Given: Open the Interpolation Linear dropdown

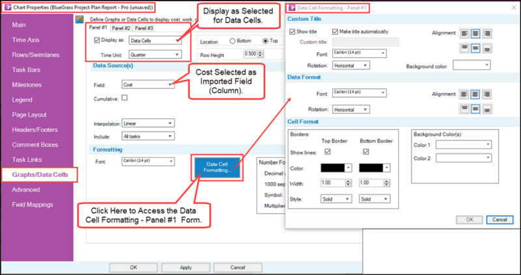Looking at the screenshot, I should pyautogui.click(x=148, y=124).
